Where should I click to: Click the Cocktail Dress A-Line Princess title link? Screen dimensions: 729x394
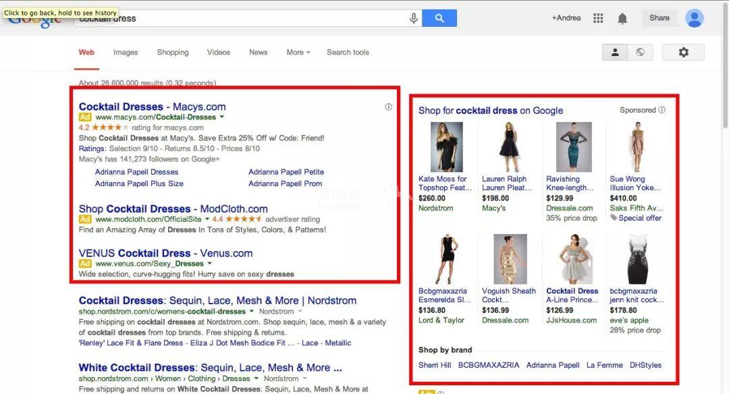click(572, 295)
